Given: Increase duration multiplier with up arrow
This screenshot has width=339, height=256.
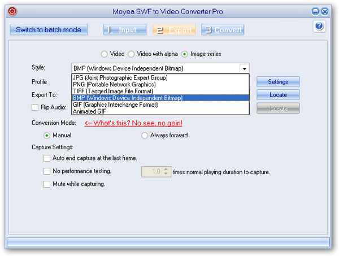Looking at the screenshot, I should [x=166, y=170].
